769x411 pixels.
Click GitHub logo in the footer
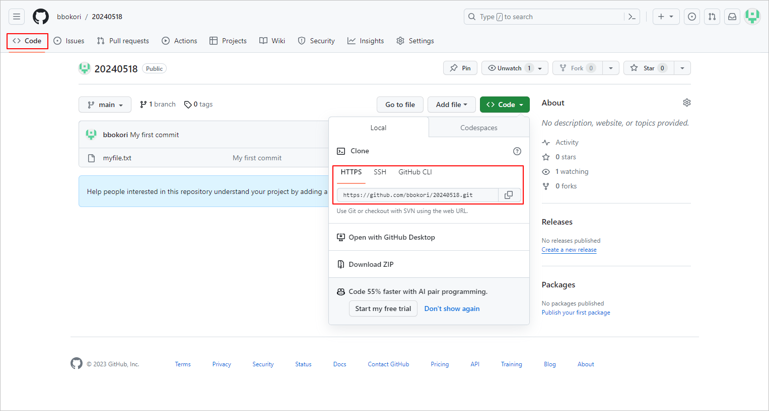[x=77, y=363]
